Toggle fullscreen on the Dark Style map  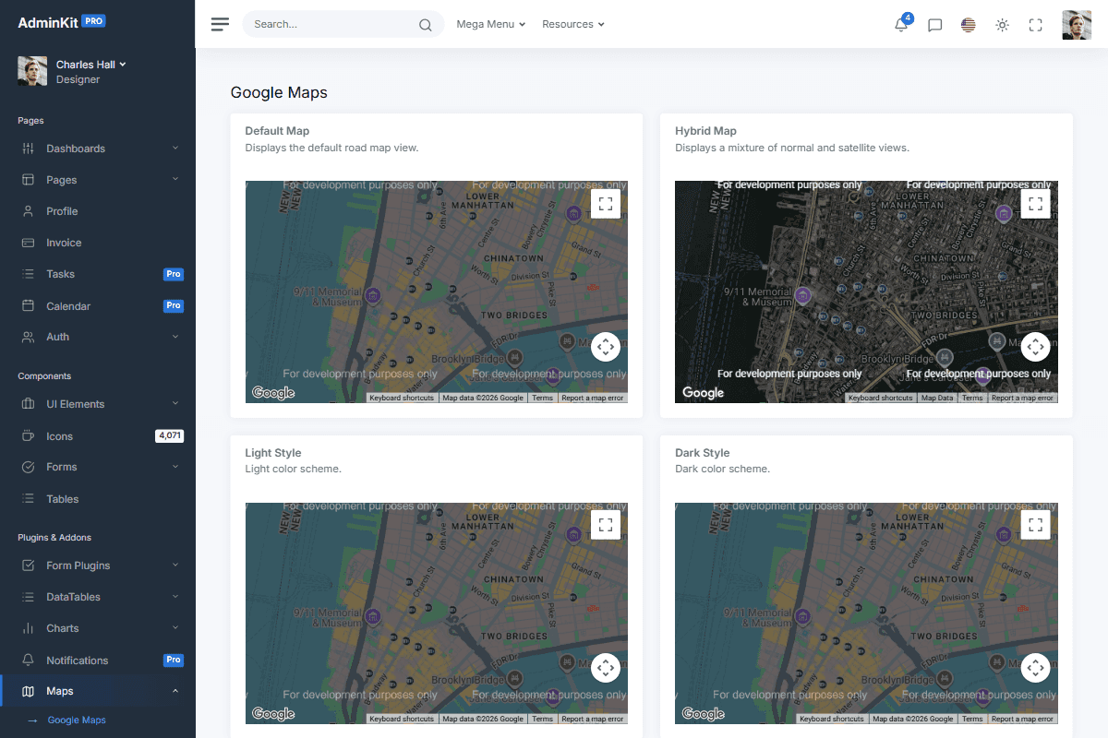(x=1036, y=525)
